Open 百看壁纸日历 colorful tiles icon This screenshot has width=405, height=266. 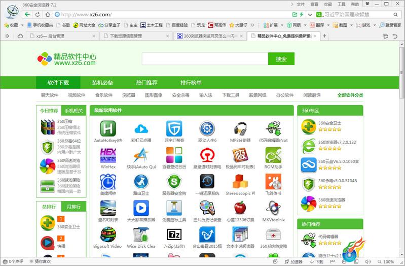(174, 155)
